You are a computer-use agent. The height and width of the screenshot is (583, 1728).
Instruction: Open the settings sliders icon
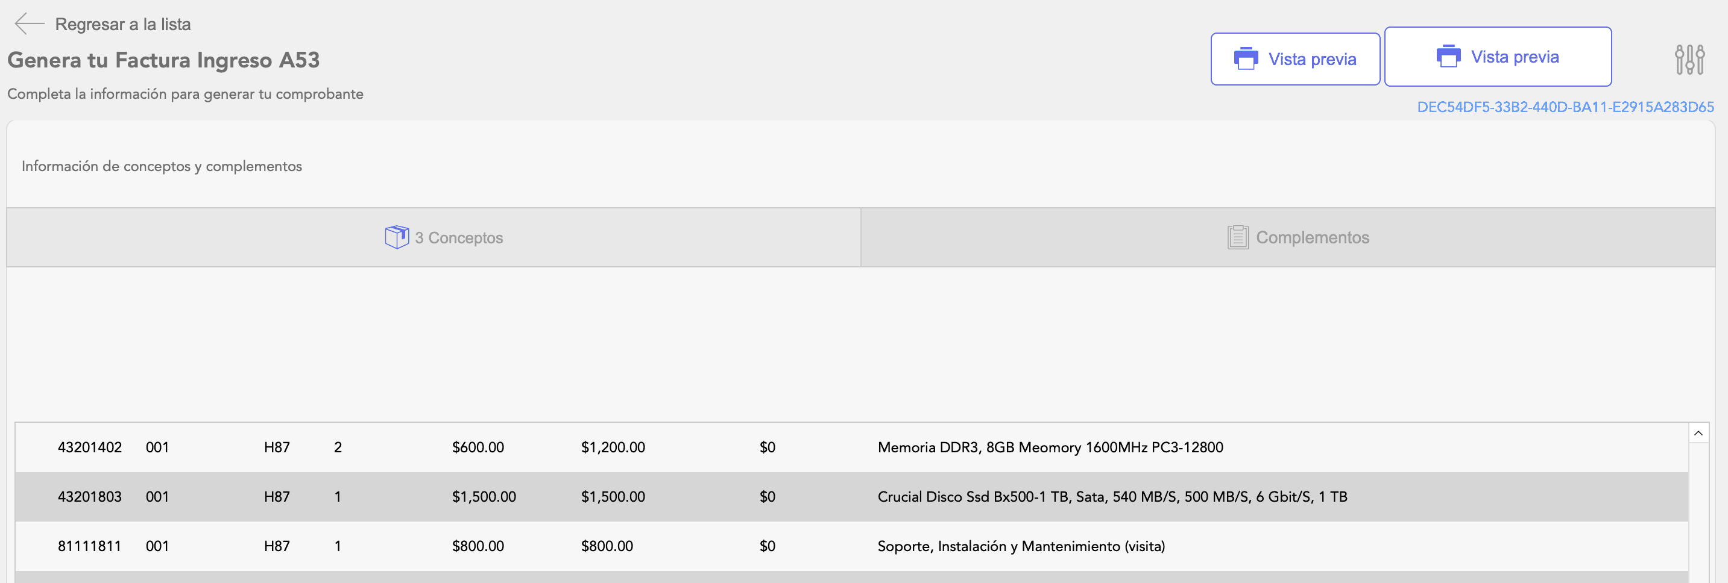point(1689,60)
